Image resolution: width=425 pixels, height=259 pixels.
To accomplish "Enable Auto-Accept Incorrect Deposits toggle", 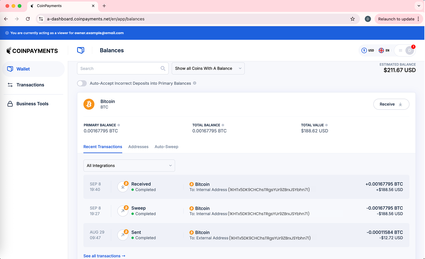I will (82, 83).
